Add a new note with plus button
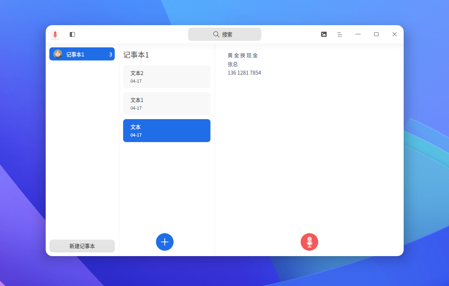The height and width of the screenshot is (286, 449). (x=165, y=242)
